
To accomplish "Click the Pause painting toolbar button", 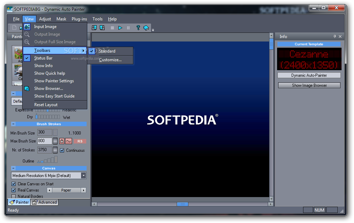I will click(128, 28).
